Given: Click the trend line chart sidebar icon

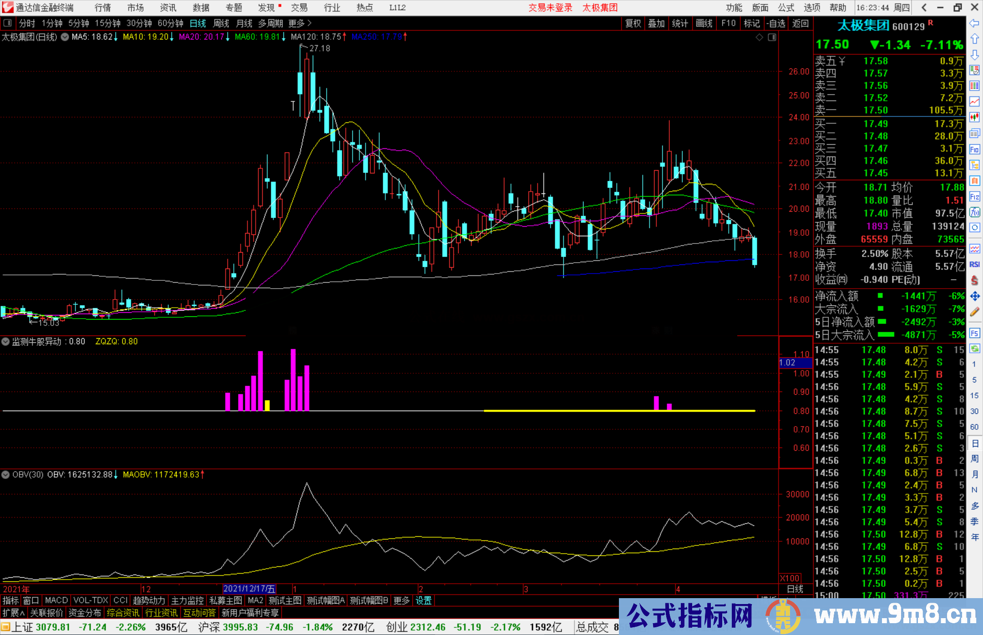Looking at the screenshot, I should (x=974, y=102).
